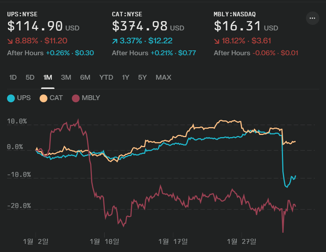Toggle the MBLY series legend dot
This screenshot has width=326, height=252.
pos(76,98)
